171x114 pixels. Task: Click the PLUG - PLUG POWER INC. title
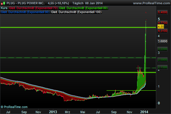pyautogui.click(x=26, y=3)
